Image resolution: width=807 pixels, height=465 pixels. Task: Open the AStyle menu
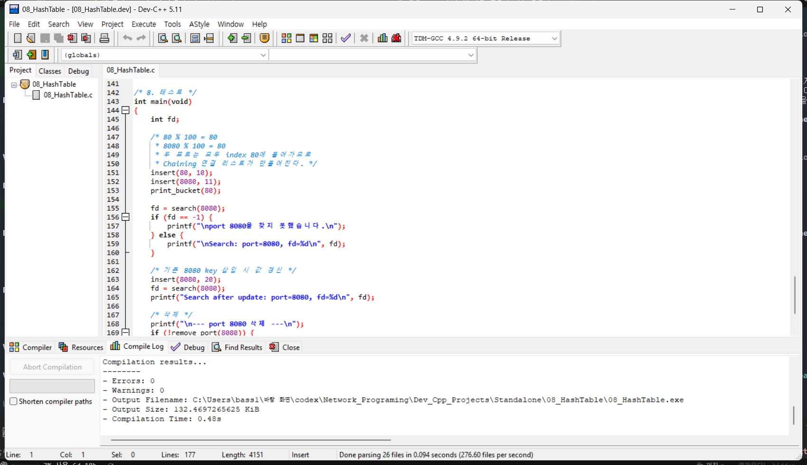[199, 24]
